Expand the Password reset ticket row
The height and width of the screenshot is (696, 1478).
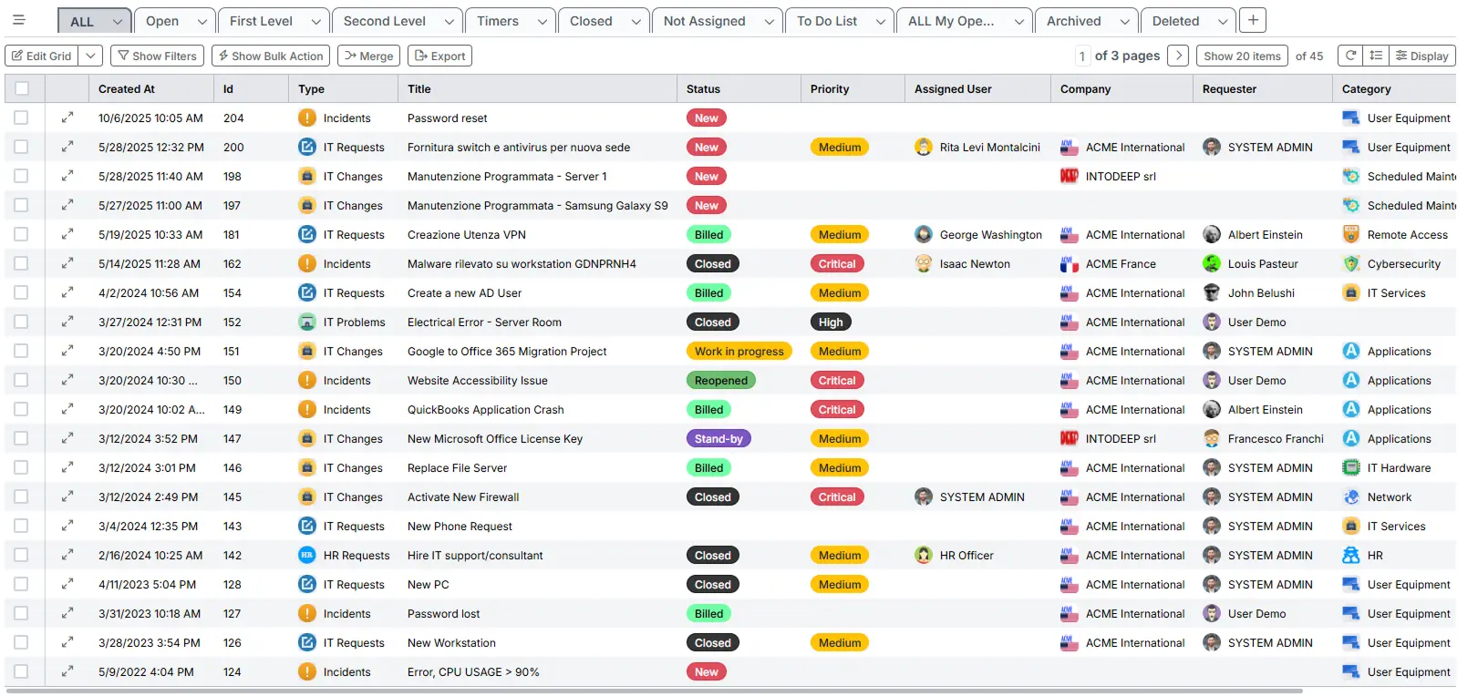pyautogui.click(x=67, y=118)
